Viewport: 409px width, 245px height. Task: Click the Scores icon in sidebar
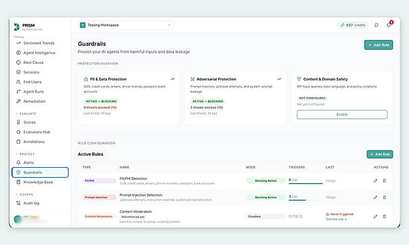pos(18,122)
